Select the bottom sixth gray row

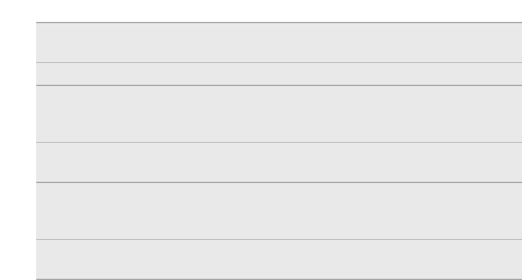(x=279, y=259)
